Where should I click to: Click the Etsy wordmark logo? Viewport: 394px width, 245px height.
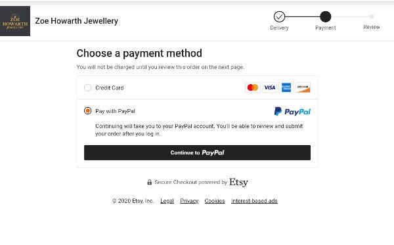click(x=238, y=183)
